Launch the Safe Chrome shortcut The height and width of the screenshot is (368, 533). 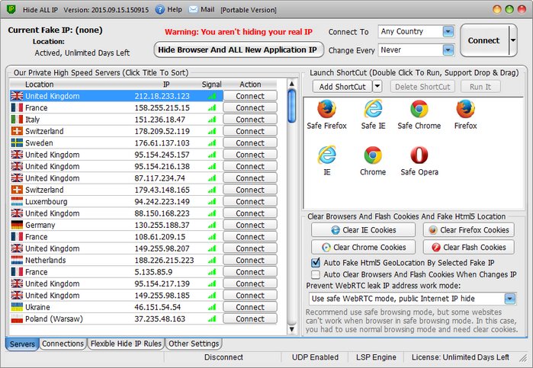pyautogui.click(x=419, y=114)
